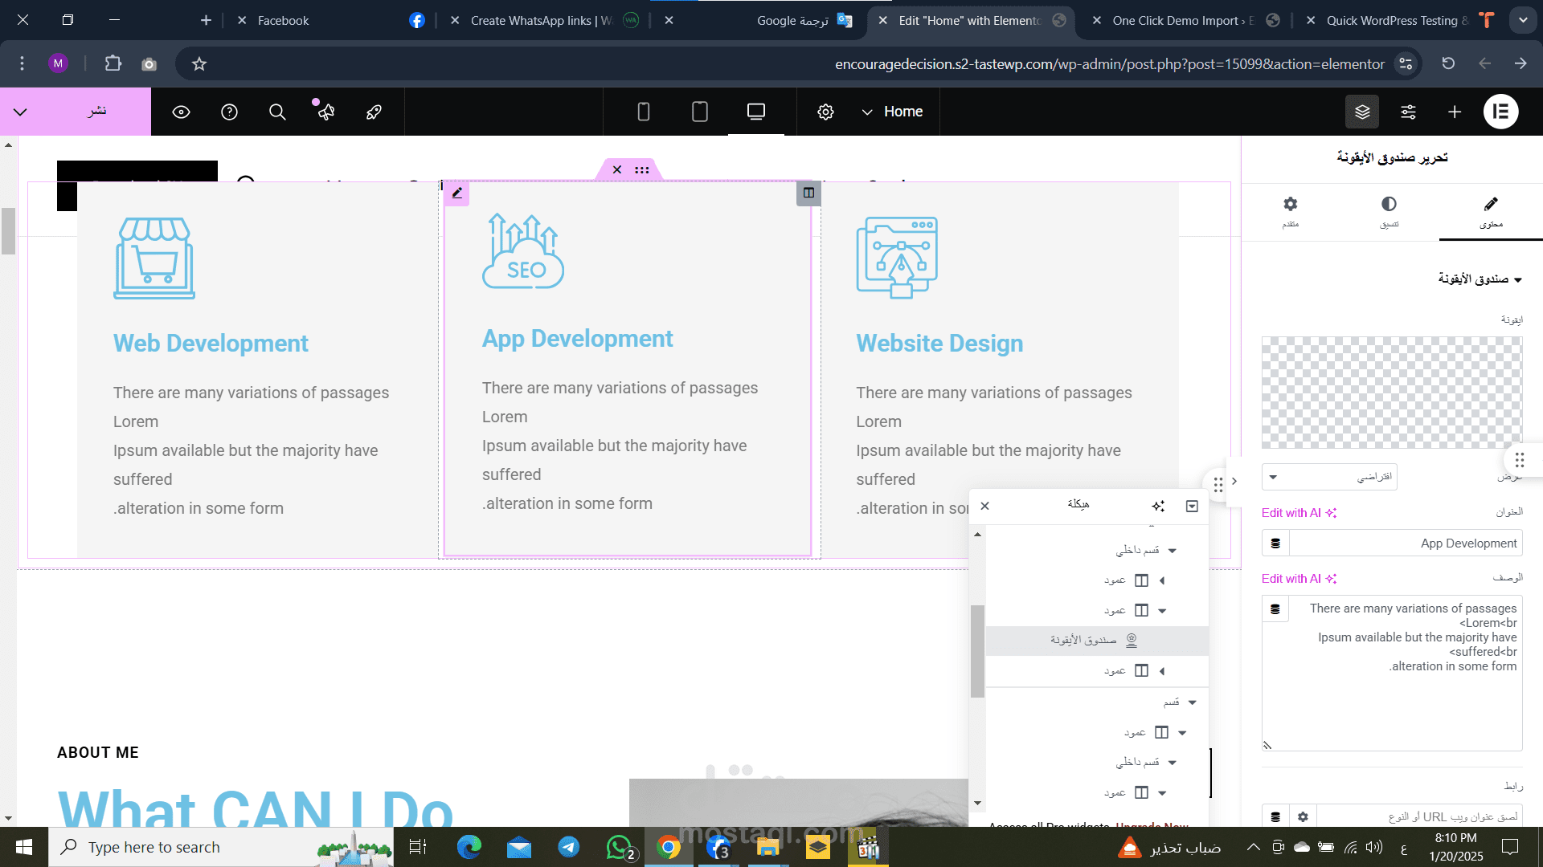1543x867 pixels.
Task: Open the structure layers icon
Action: point(1362,112)
